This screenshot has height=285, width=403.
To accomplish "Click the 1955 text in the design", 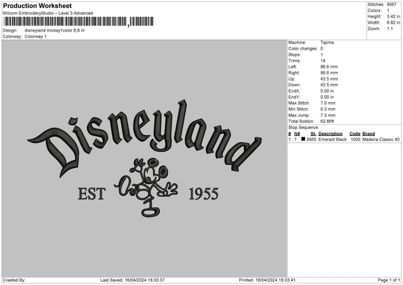I will (204, 194).
